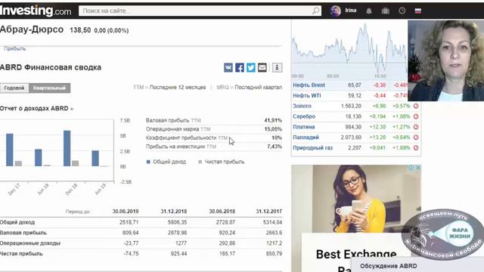The image size is (484, 272).
Task: Click the Best Exchange ad image
Action: tap(367, 199)
